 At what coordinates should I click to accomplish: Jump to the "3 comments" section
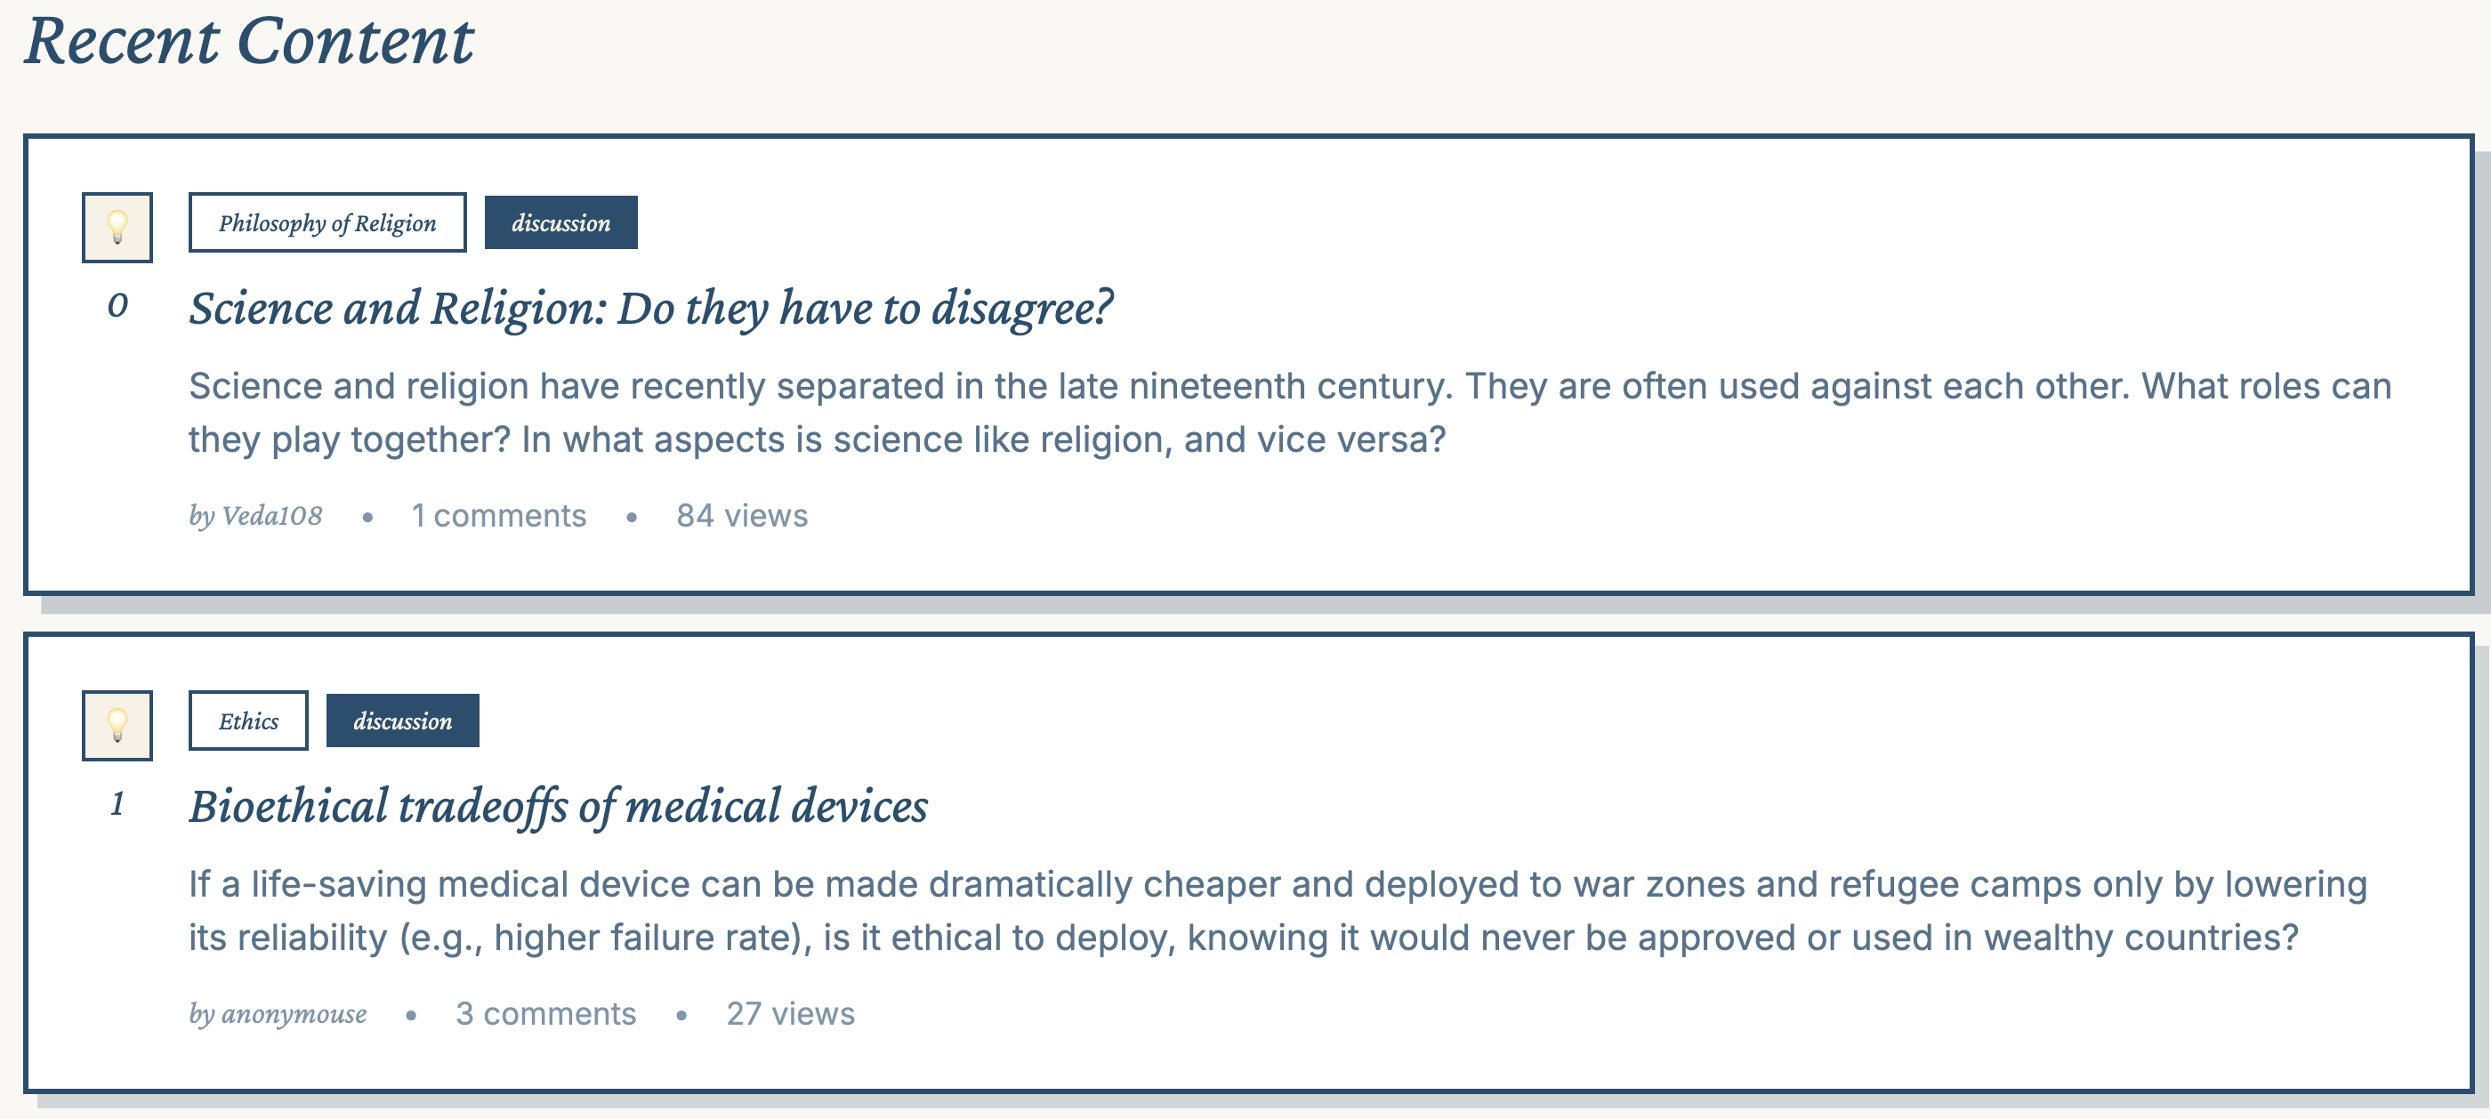[x=546, y=1013]
